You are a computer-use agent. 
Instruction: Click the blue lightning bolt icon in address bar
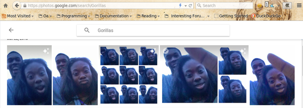pos(180,6)
